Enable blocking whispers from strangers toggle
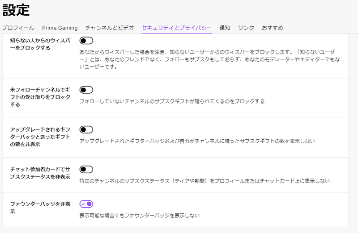The width and height of the screenshot is (358, 233). click(x=86, y=41)
